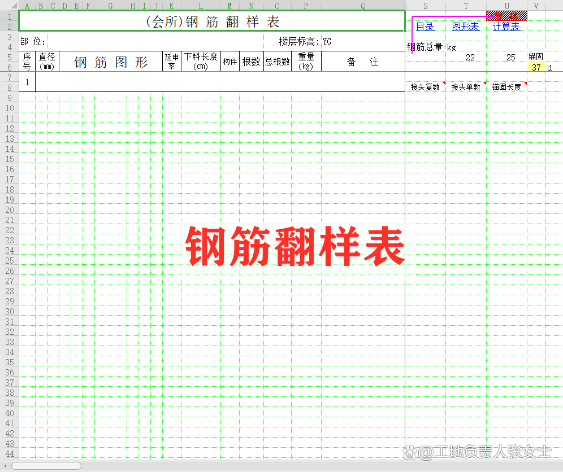The width and height of the screenshot is (563, 472).
Task: Select the 直径(mm) header cell
Action: click(47, 62)
